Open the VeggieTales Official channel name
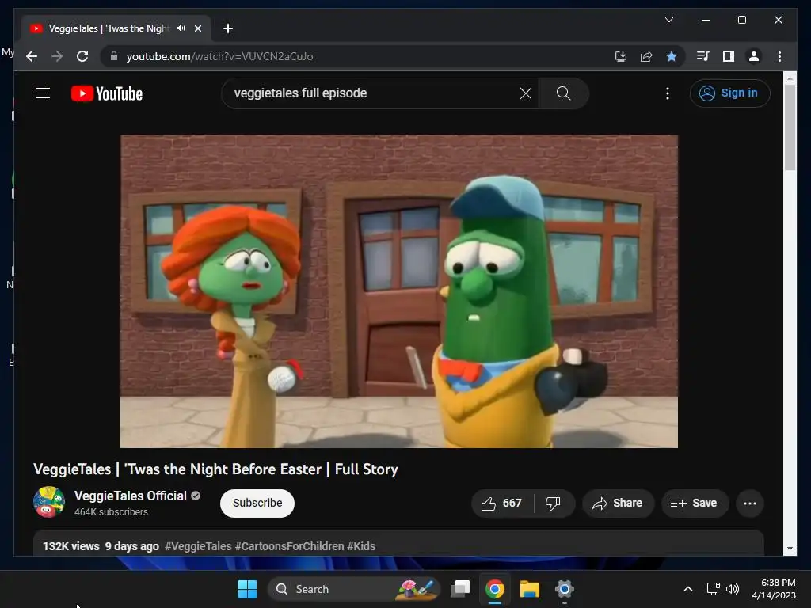 [131, 496]
